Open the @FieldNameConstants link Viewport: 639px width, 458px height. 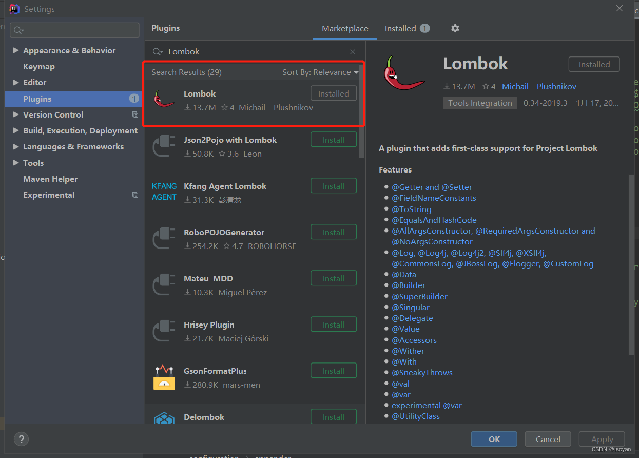point(434,198)
